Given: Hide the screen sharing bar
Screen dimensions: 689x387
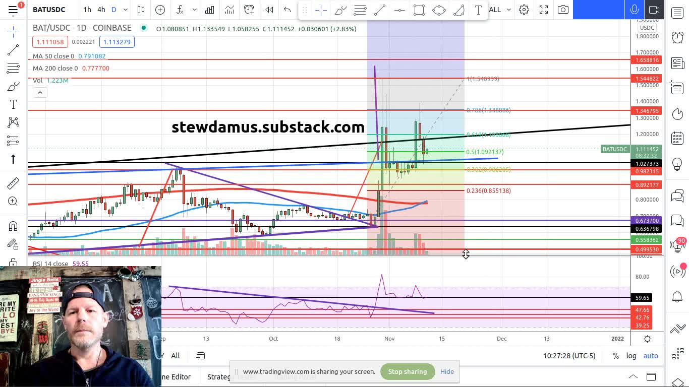Looking at the screenshot, I should pos(447,372).
